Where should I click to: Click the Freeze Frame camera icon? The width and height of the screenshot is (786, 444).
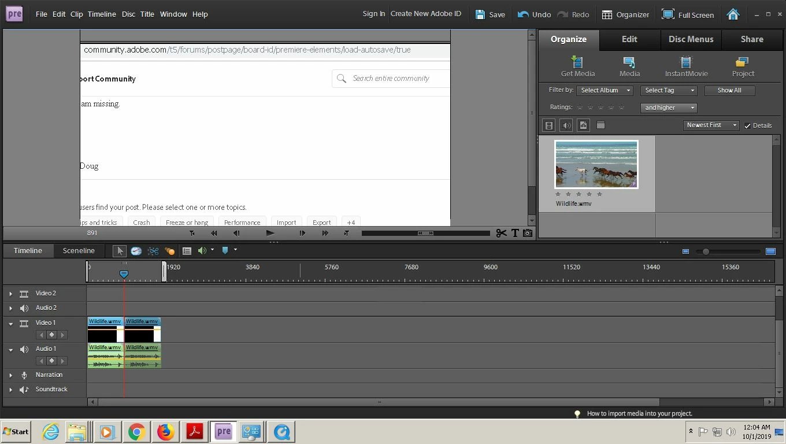[x=528, y=233]
